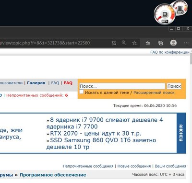
Task: Add this page to favorites star icon
Action: pyautogui.click(x=134, y=43)
